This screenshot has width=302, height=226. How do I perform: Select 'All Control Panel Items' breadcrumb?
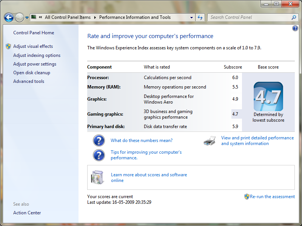pyautogui.click(x=68, y=17)
